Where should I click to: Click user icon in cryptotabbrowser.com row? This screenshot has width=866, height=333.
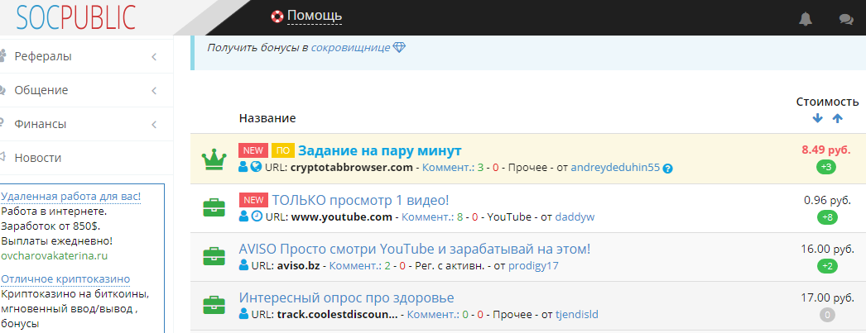click(x=243, y=168)
